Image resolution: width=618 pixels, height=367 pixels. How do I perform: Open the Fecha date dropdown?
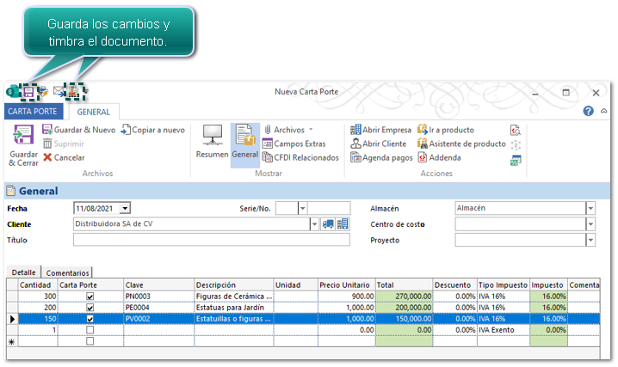125,208
